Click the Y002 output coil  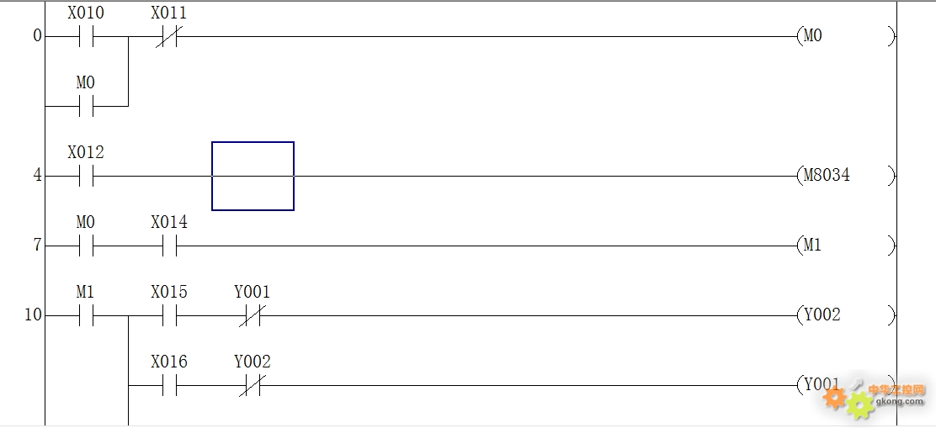pos(846,314)
